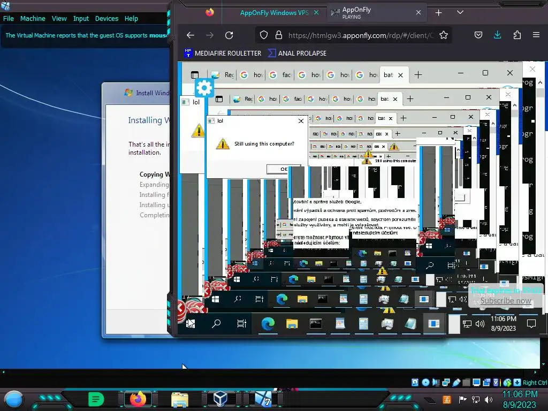Viewport: 548px width, 411px height.
Task: Open File Explorer on the host taskbar
Action: (180, 399)
